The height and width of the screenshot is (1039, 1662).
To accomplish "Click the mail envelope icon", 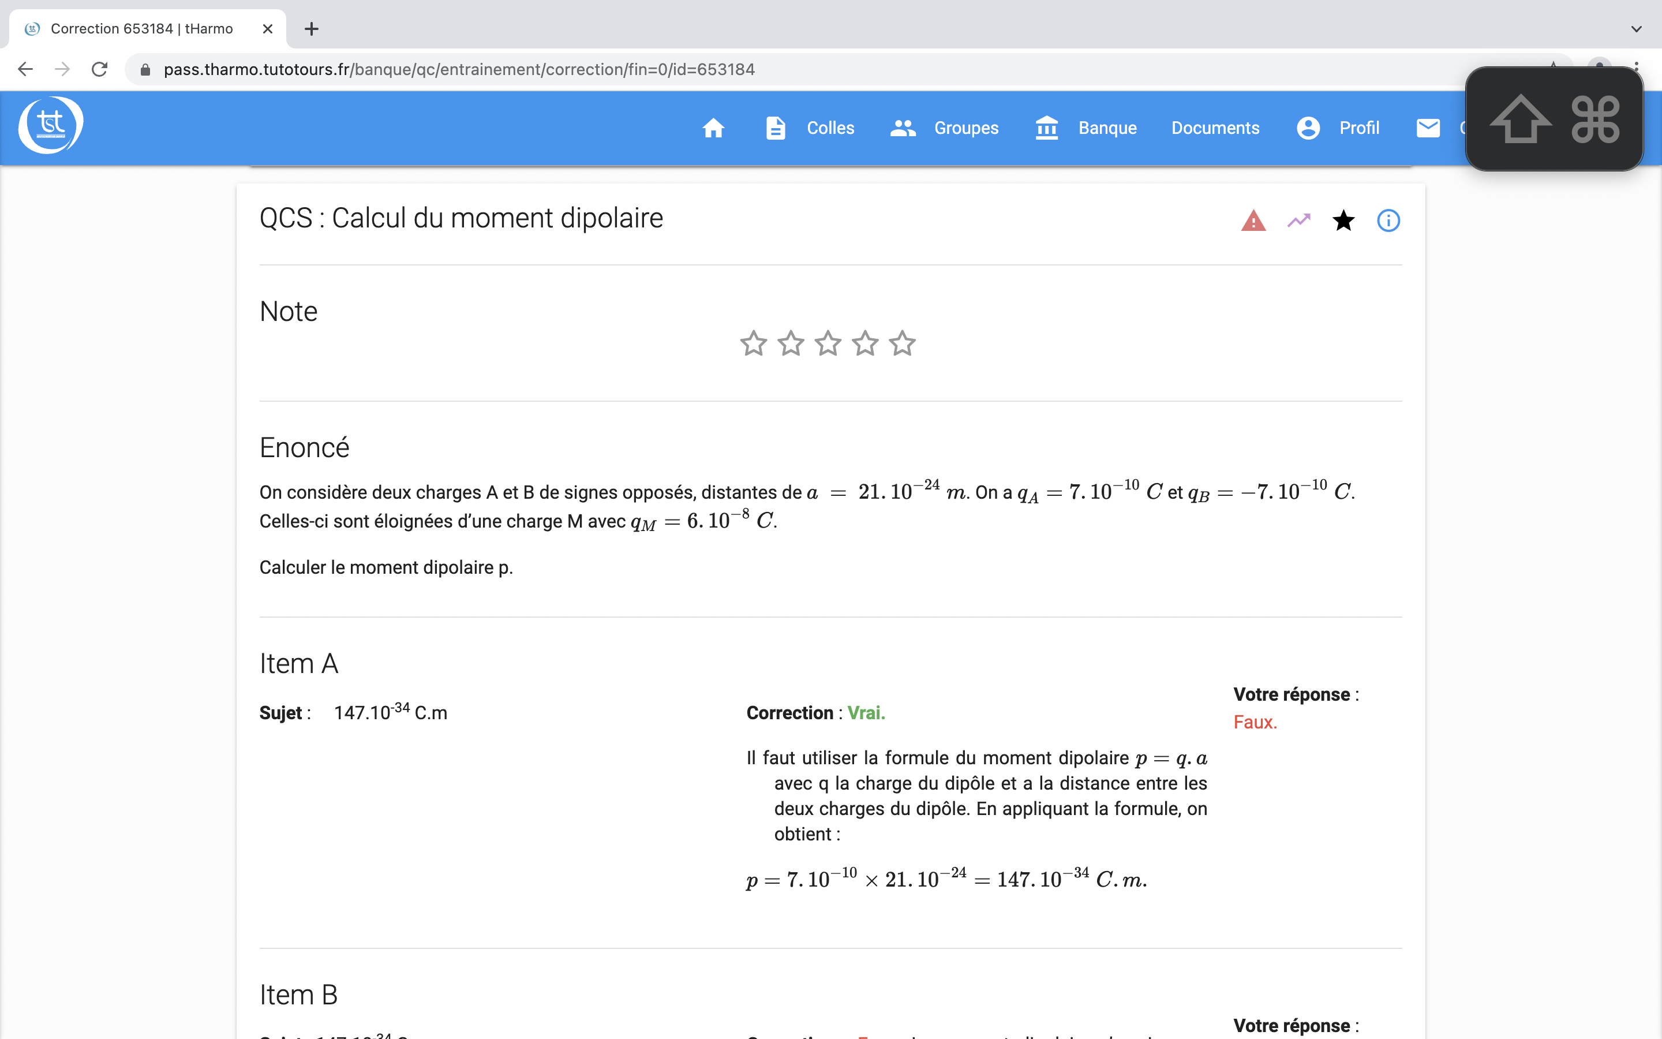I will click(1428, 128).
